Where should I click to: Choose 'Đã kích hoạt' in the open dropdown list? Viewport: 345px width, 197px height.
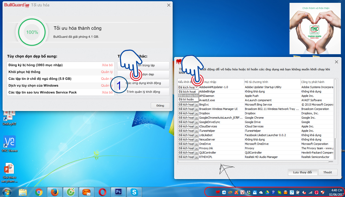click(188, 91)
